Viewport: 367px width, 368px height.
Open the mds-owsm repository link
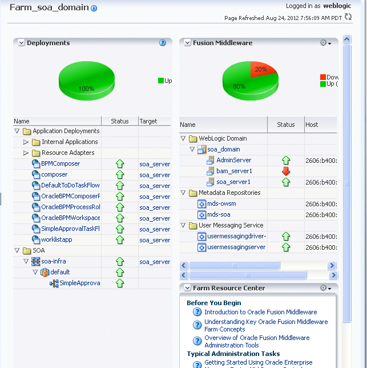pos(221,203)
